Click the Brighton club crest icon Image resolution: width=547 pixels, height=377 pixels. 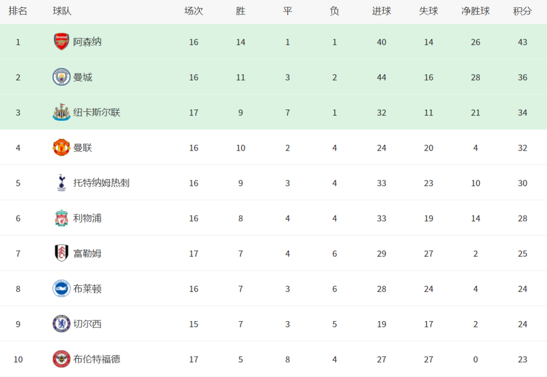tap(62, 289)
